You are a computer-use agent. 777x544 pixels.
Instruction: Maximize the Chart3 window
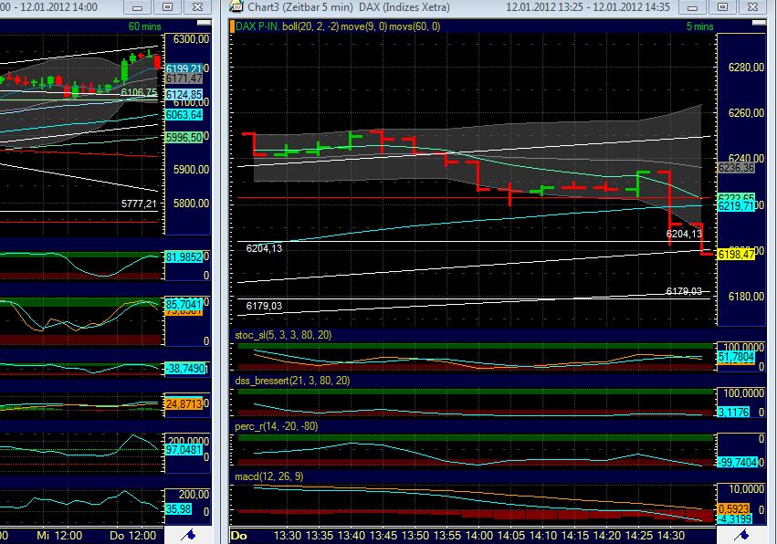pos(722,7)
